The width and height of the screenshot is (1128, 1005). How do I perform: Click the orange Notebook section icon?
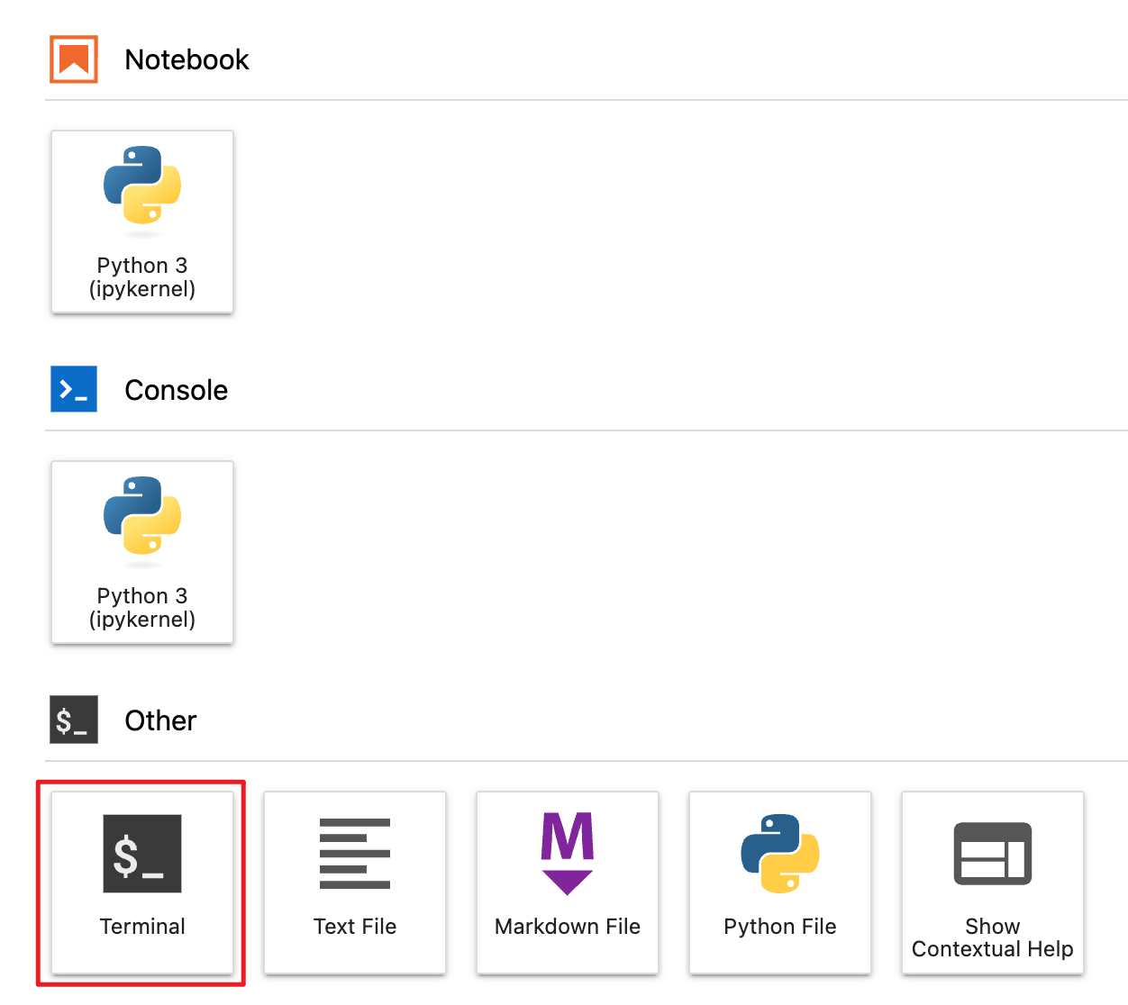pos(74,59)
